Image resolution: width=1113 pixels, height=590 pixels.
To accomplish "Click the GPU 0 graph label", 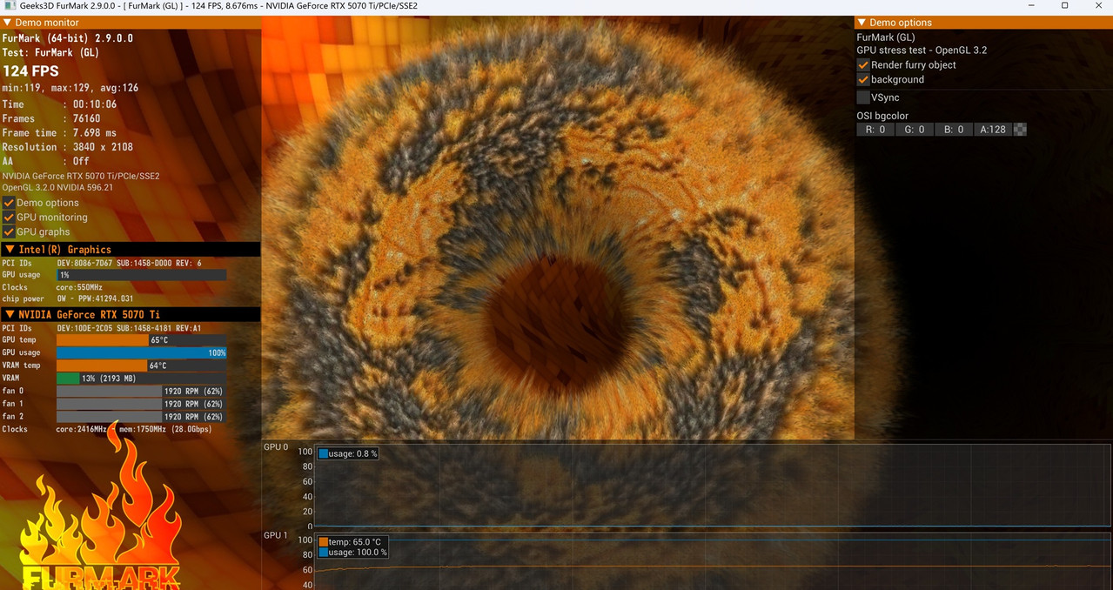I will point(276,447).
